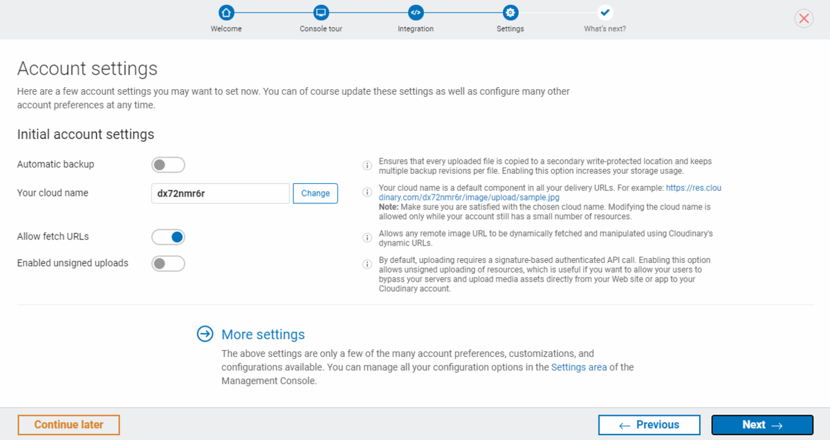
Task: Go to the Welcome step house icon
Action: click(226, 12)
